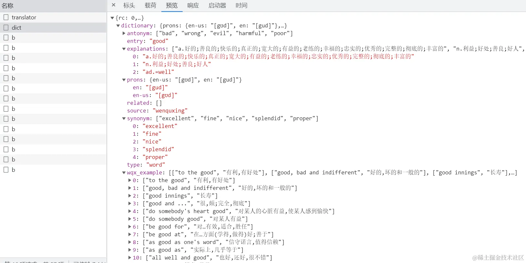Click the en pronunciation "[gud]"
The height and width of the screenshot is (263, 526).
point(157,88)
